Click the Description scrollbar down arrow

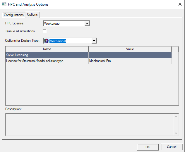(176, 133)
